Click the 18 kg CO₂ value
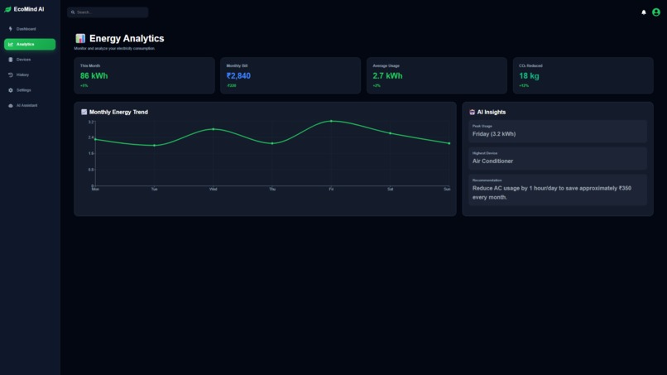667x375 pixels. coord(529,76)
